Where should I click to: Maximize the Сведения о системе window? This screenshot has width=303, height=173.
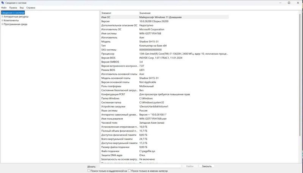click(289, 3)
